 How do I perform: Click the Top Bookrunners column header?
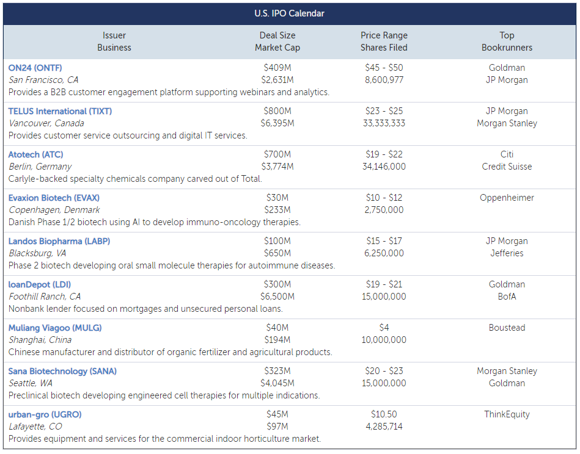coord(507,41)
